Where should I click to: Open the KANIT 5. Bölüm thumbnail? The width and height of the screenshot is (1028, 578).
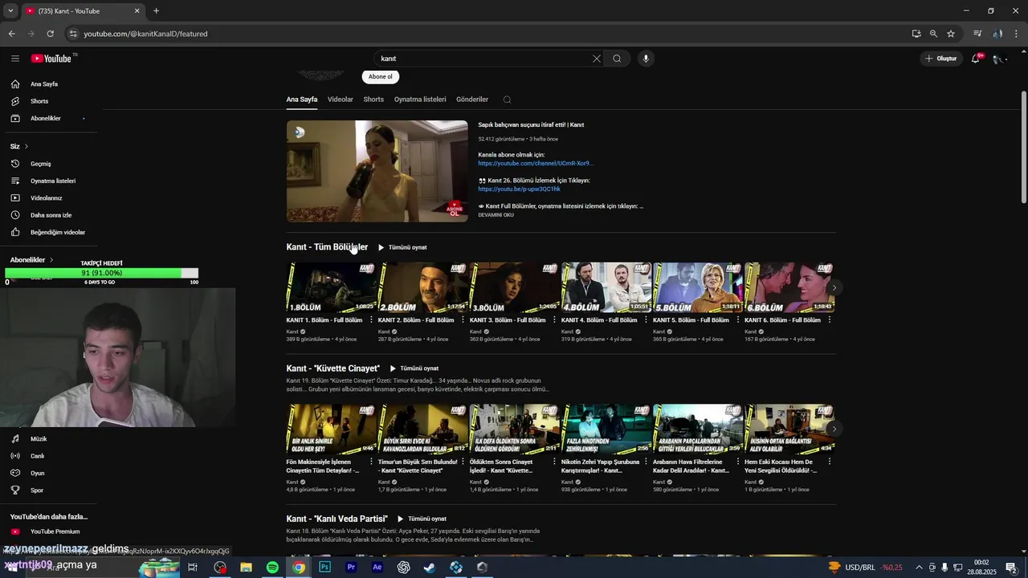click(x=697, y=287)
